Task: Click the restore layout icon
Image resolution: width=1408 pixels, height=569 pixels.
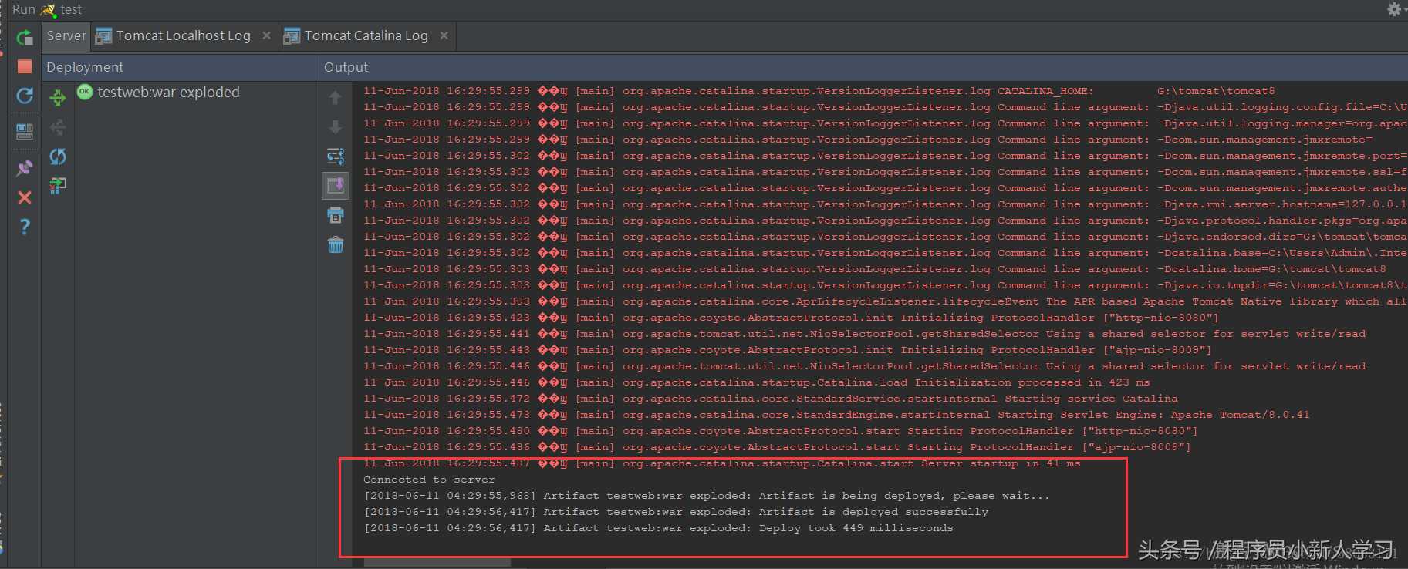Action: (25, 131)
